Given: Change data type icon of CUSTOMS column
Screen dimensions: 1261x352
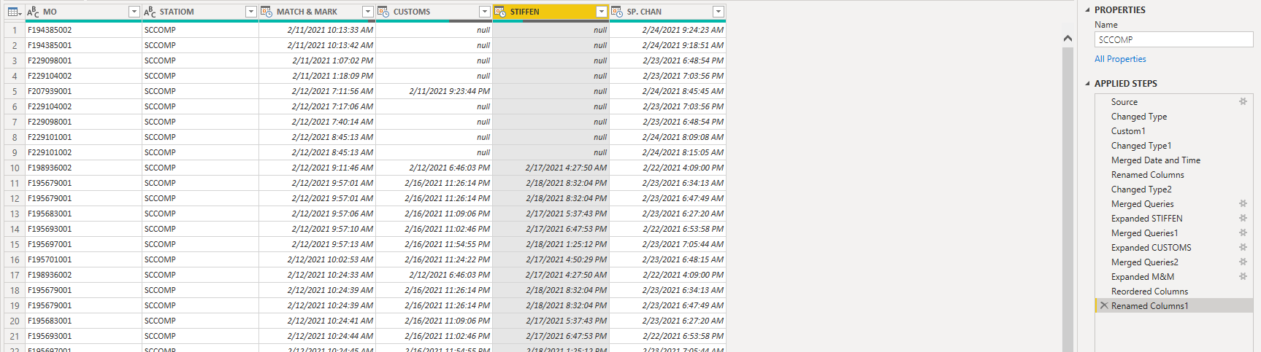Looking at the screenshot, I should tap(383, 12).
